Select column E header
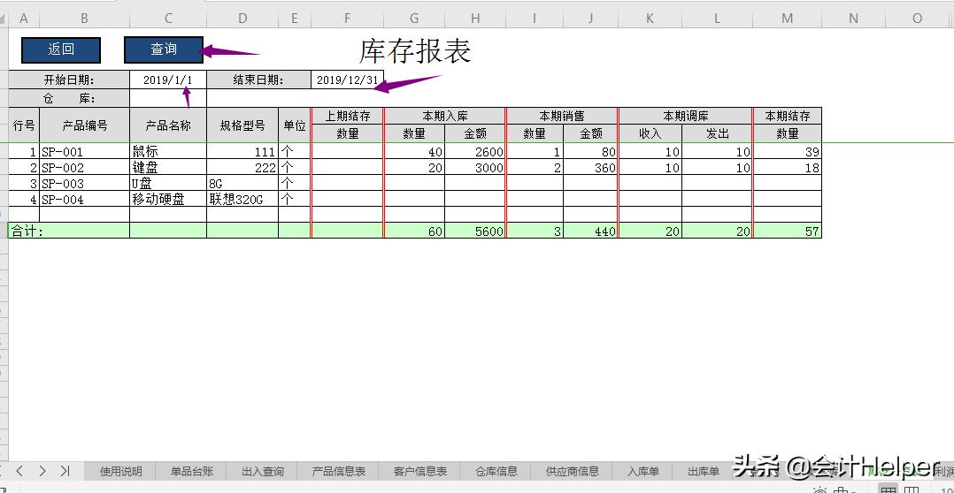The height and width of the screenshot is (493, 954). pos(295,19)
